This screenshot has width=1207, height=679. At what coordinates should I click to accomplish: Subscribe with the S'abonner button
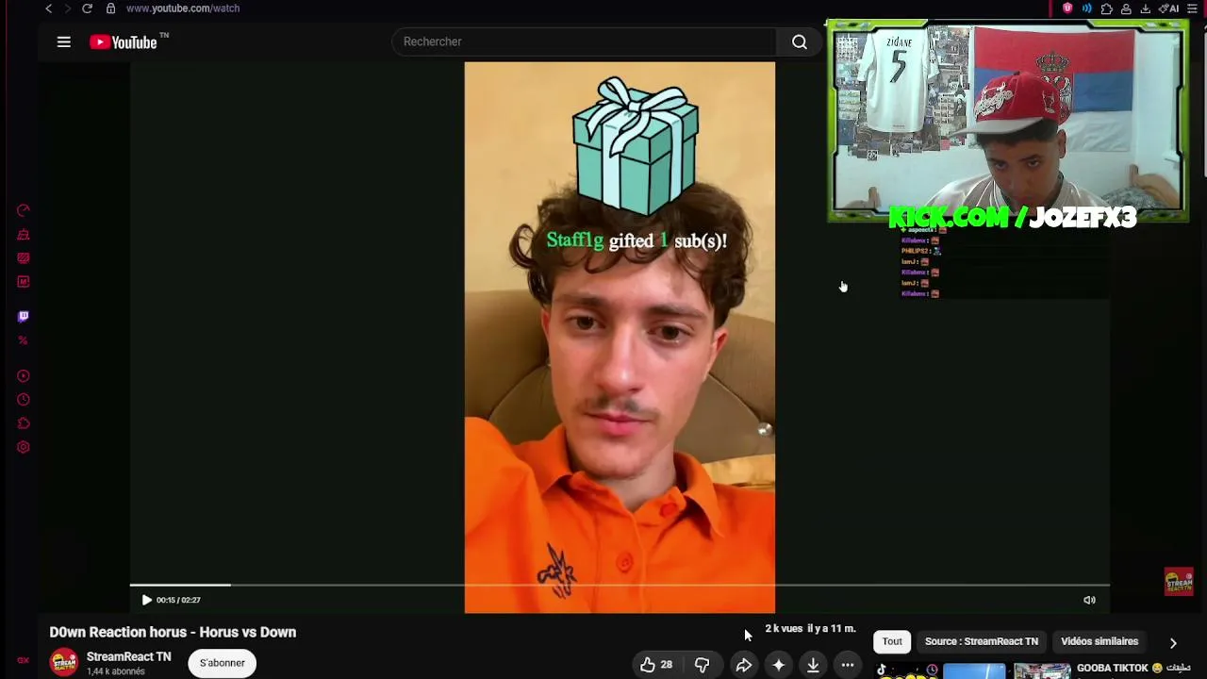(223, 663)
